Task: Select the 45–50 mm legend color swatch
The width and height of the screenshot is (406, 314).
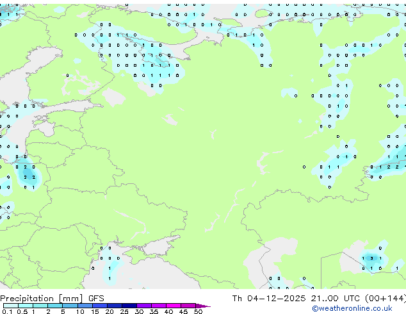Action: (x=188, y=306)
